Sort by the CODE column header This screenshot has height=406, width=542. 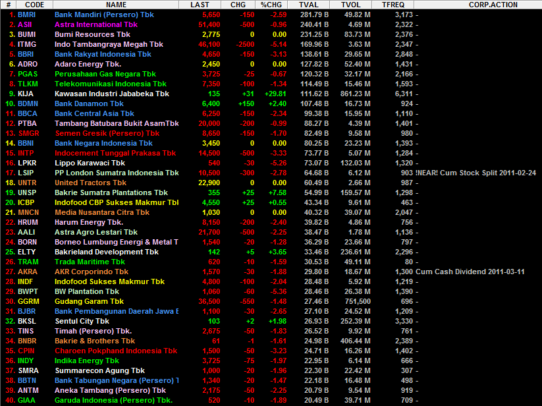[x=34, y=5]
